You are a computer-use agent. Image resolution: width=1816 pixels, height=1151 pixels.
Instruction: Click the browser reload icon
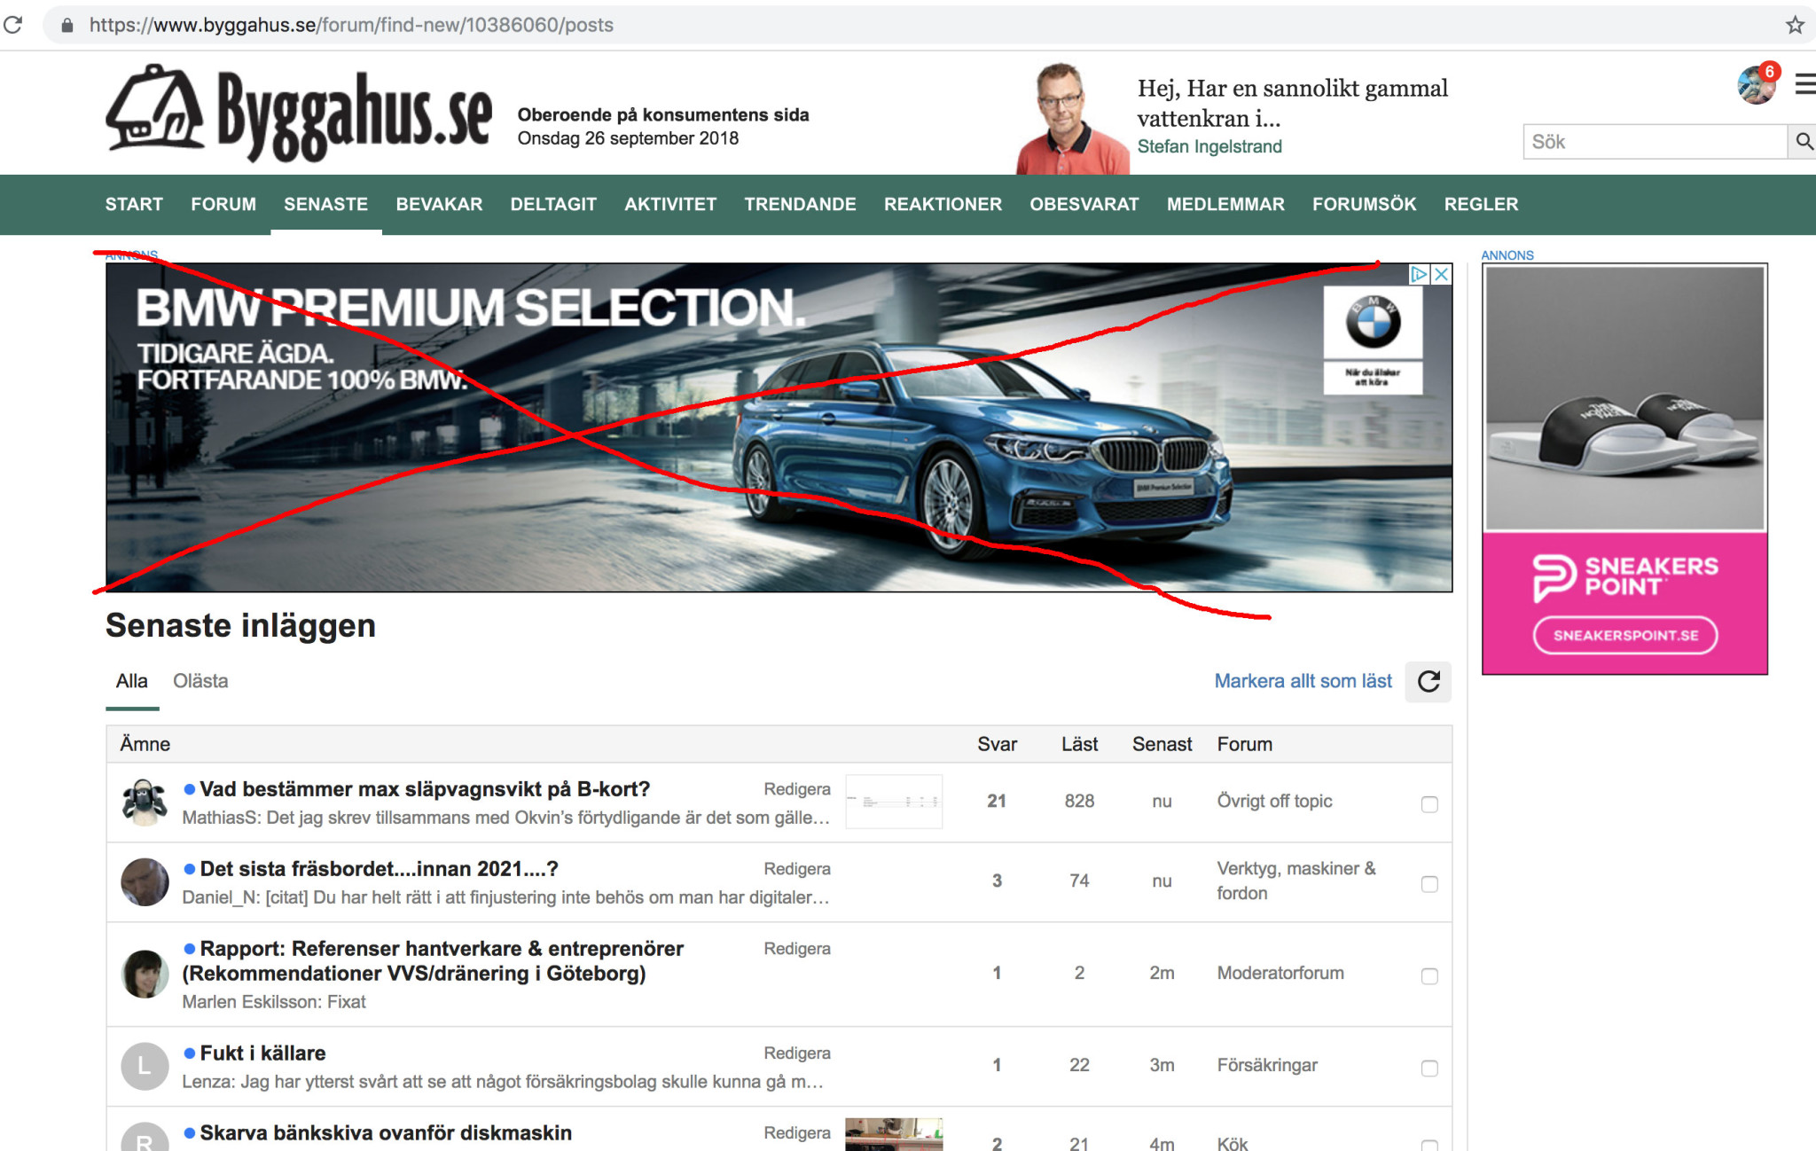click(12, 25)
